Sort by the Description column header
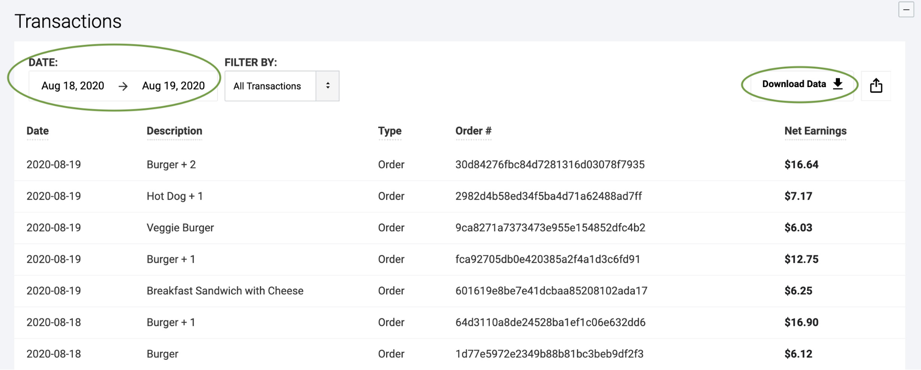The width and height of the screenshot is (921, 370). point(175,131)
